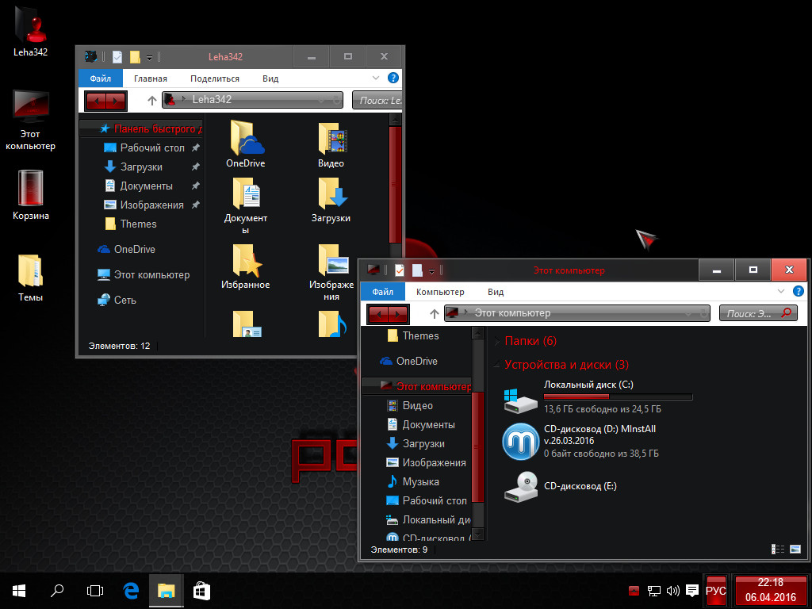Viewport: 812px width, 609px height.
Task: Open the Компьютер ribbon tab
Action: tap(440, 292)
